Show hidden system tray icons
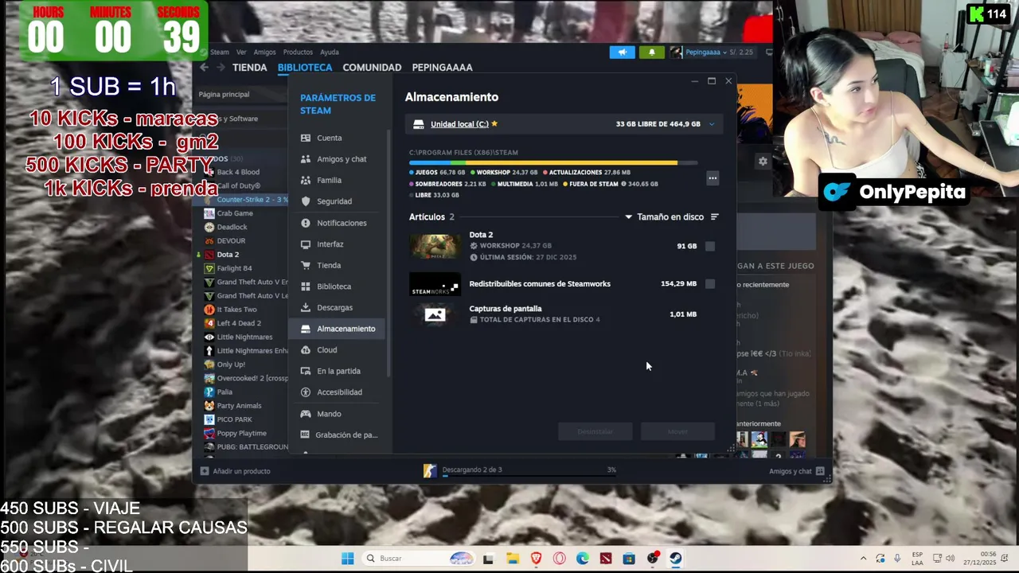The width and height of the screenshot is (1019, 573). (x=863, y=559)
